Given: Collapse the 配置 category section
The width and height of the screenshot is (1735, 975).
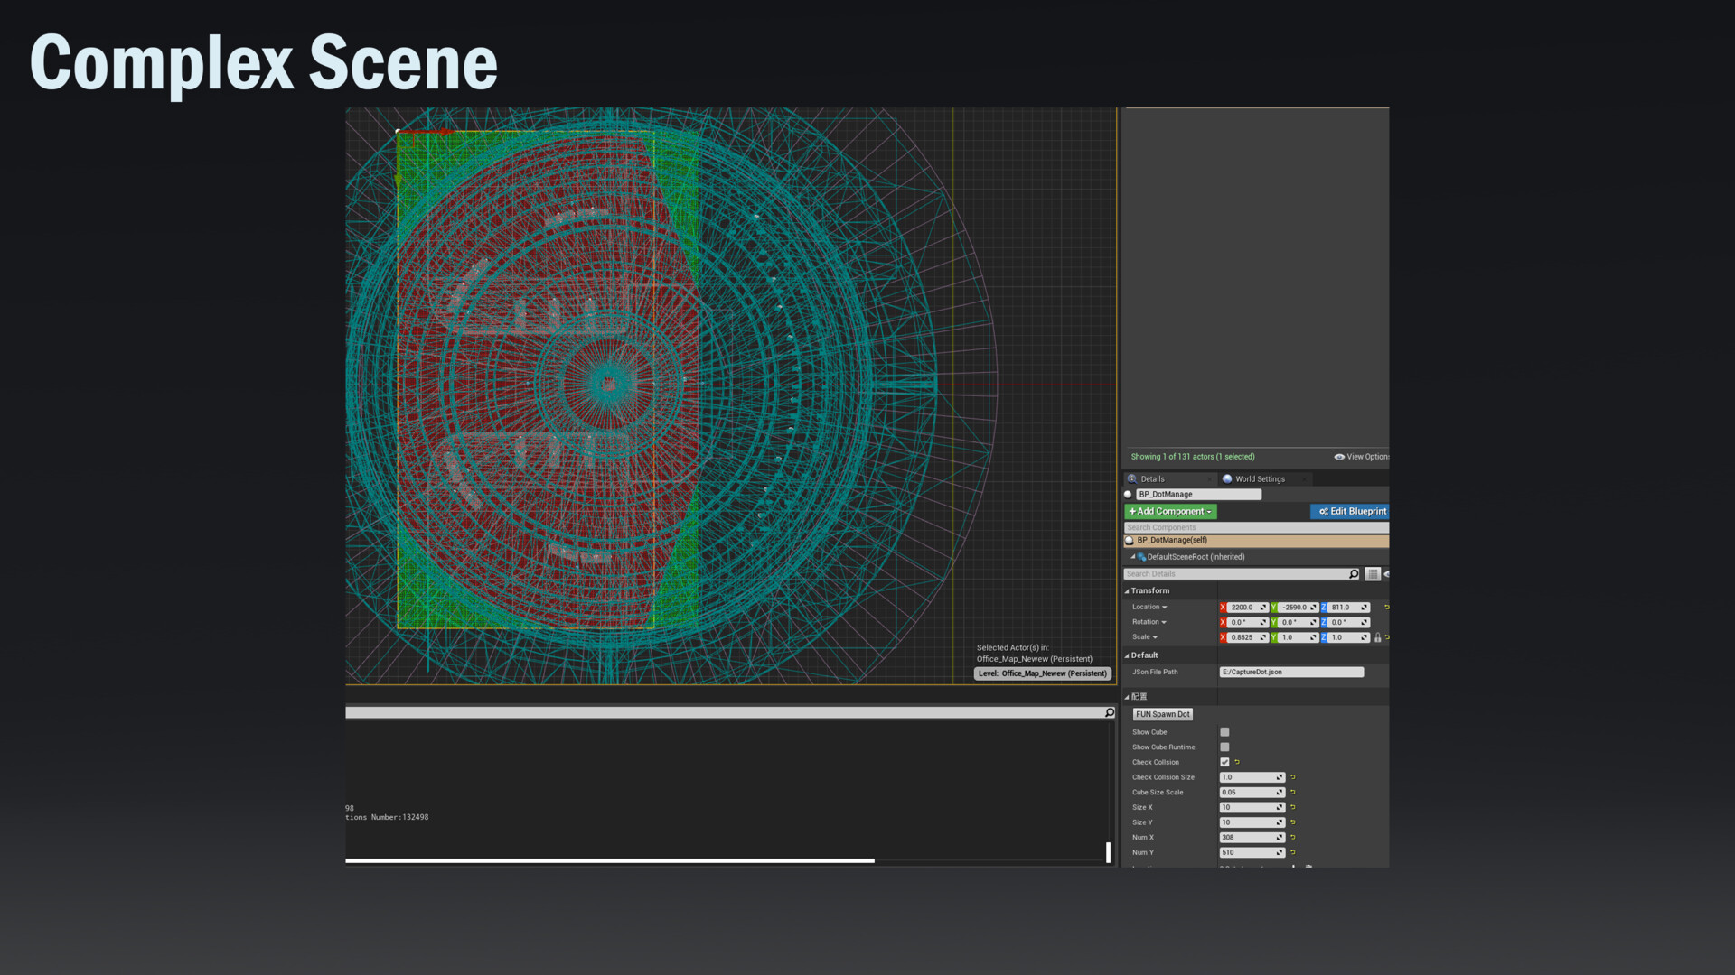Looking at the screenshot, I should (1127, 696).
